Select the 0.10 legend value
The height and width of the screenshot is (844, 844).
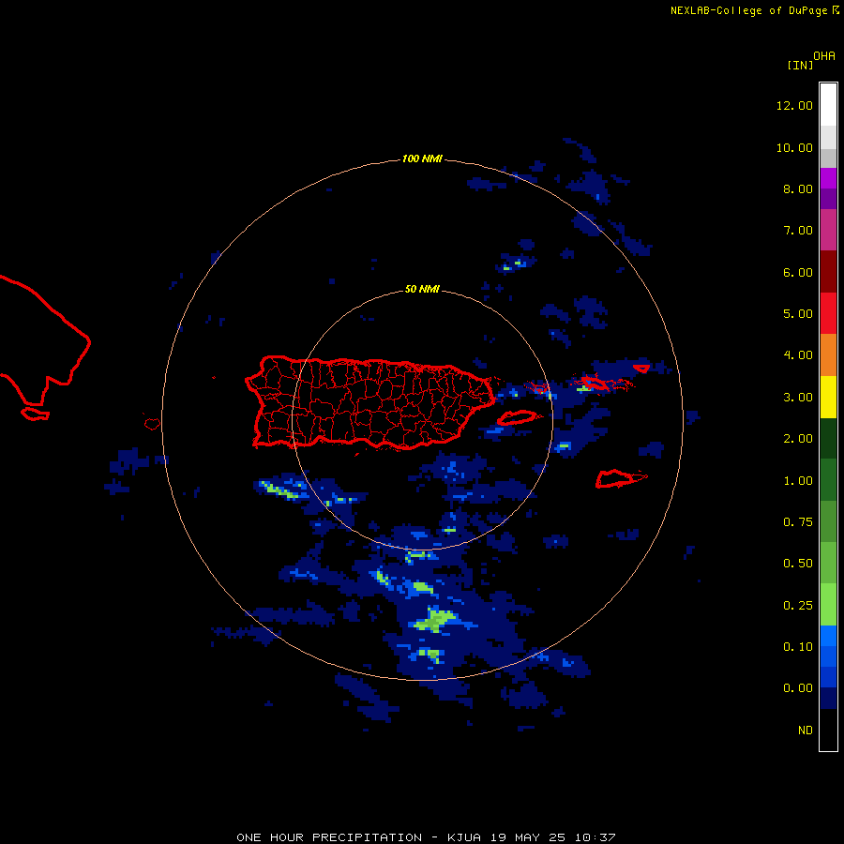coord(797,647)
